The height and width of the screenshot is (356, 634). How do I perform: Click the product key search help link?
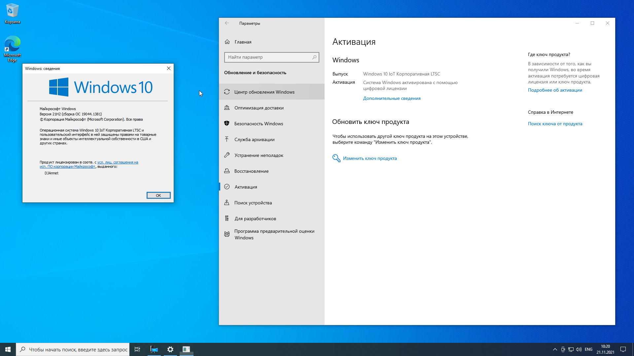click(x=555, y=124)
